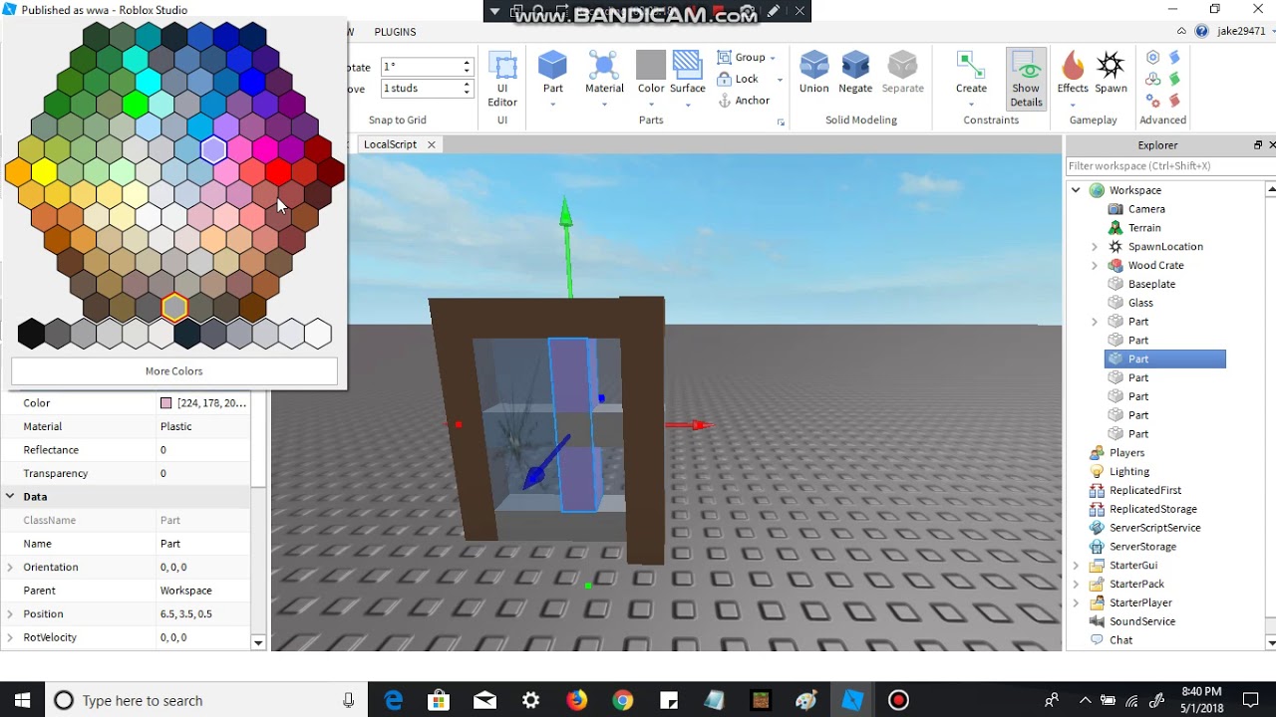Choose the cyan hexagon swatch
1276x717 pixels.
tap(148, 80)
